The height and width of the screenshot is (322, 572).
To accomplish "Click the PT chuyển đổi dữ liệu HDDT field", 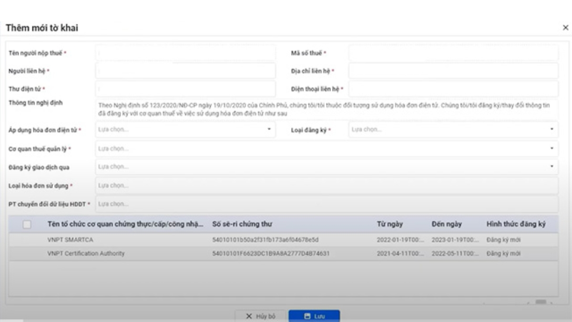I will click(x=327, y=204).
